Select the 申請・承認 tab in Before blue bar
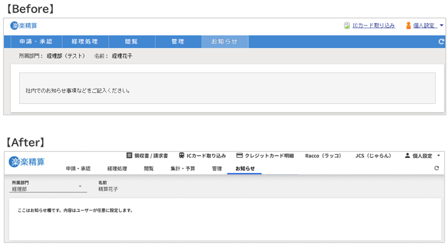The image size is (448, 246). click(x=36, y=41)
